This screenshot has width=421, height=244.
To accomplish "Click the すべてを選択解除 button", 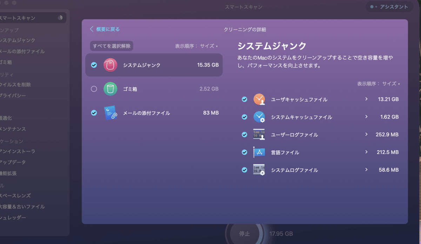I will coord(112,46).
